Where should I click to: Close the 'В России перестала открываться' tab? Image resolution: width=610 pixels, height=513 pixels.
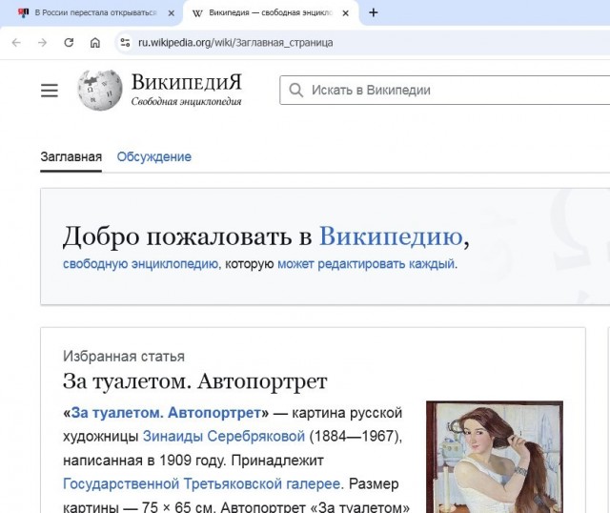tap(171, 13)
